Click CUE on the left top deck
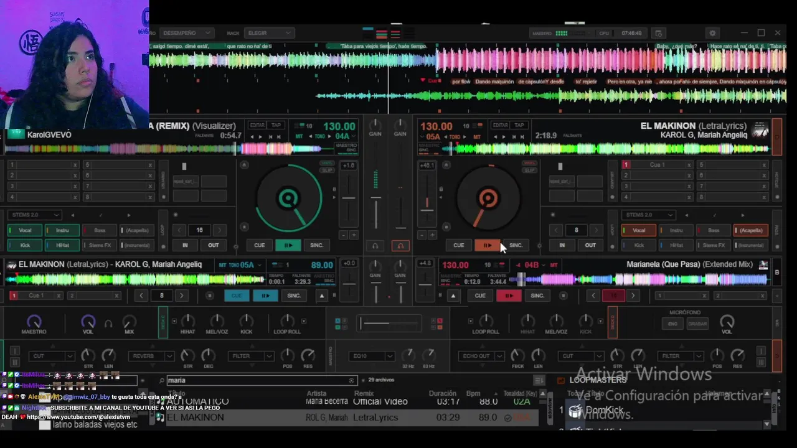 click(x=260, y=245)
